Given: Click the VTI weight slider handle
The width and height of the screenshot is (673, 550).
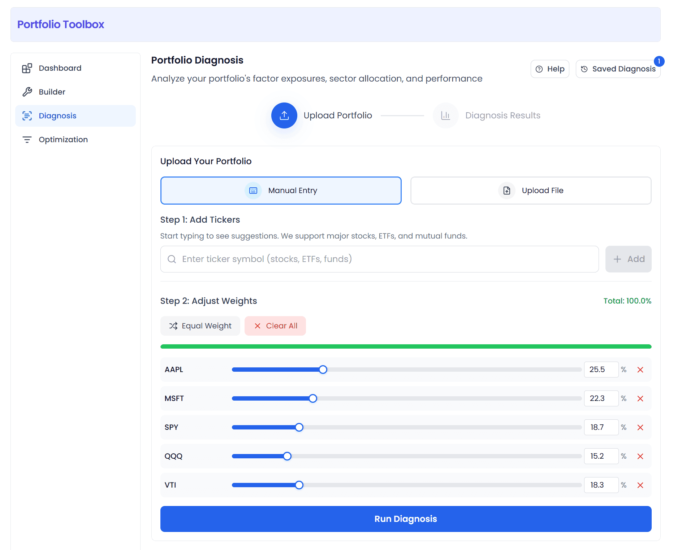Looking at the screenshot, I should [x=299, y=485].
